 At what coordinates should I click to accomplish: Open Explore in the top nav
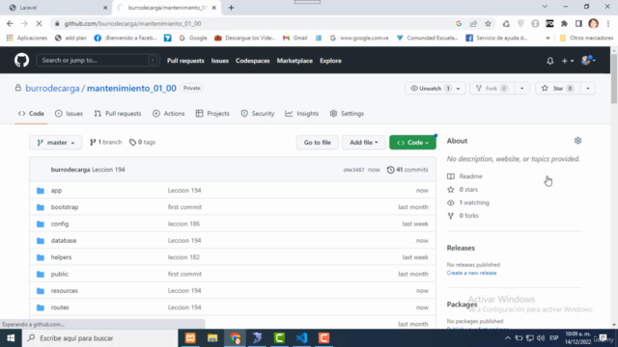(330, 61)
